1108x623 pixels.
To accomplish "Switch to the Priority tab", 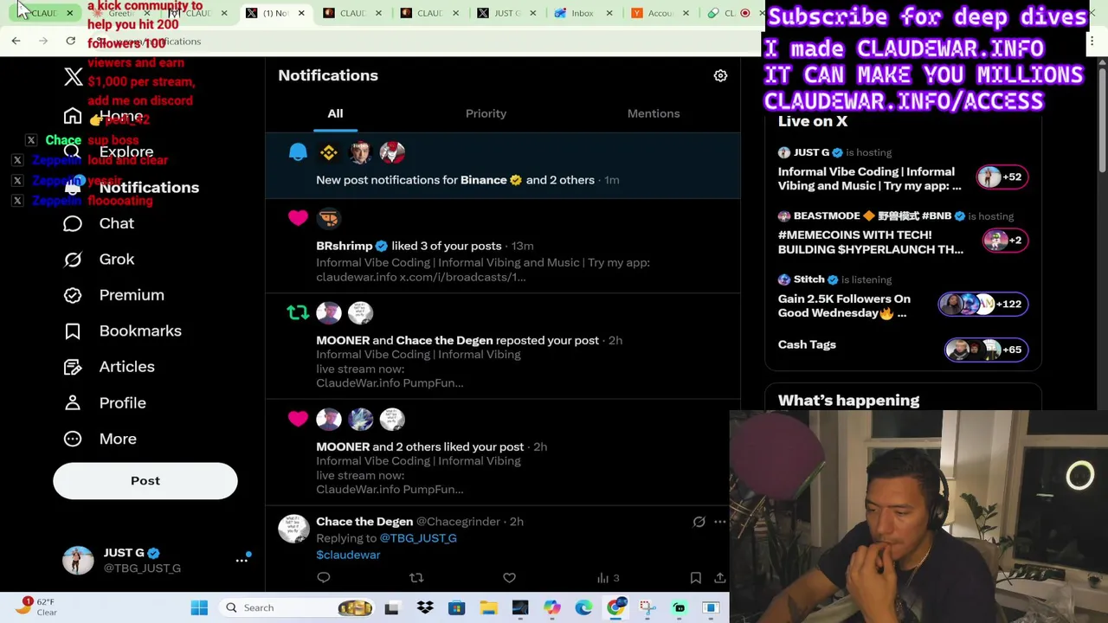I will [486, 113].
